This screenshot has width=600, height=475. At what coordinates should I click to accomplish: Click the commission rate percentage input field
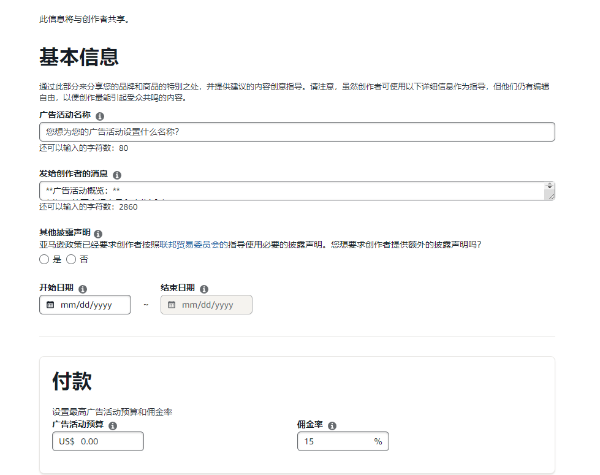(337, 441)
